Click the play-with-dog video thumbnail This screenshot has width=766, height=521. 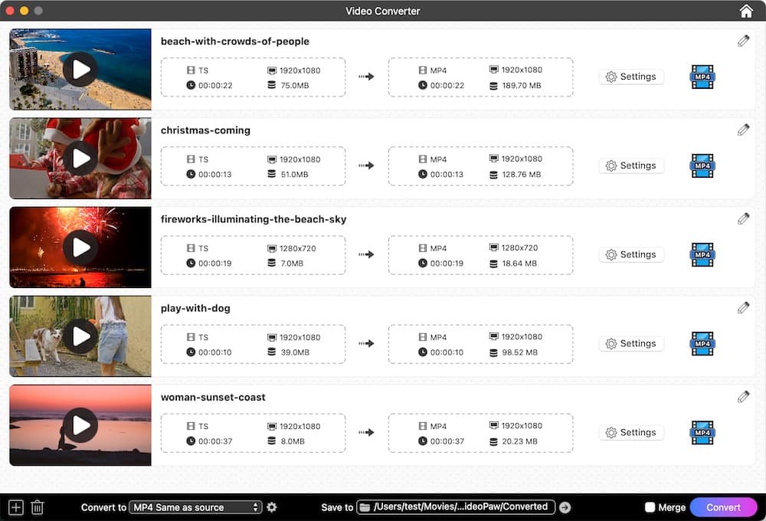(x=80, y=336)
